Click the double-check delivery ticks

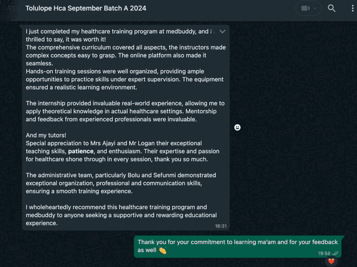point(335,254)
